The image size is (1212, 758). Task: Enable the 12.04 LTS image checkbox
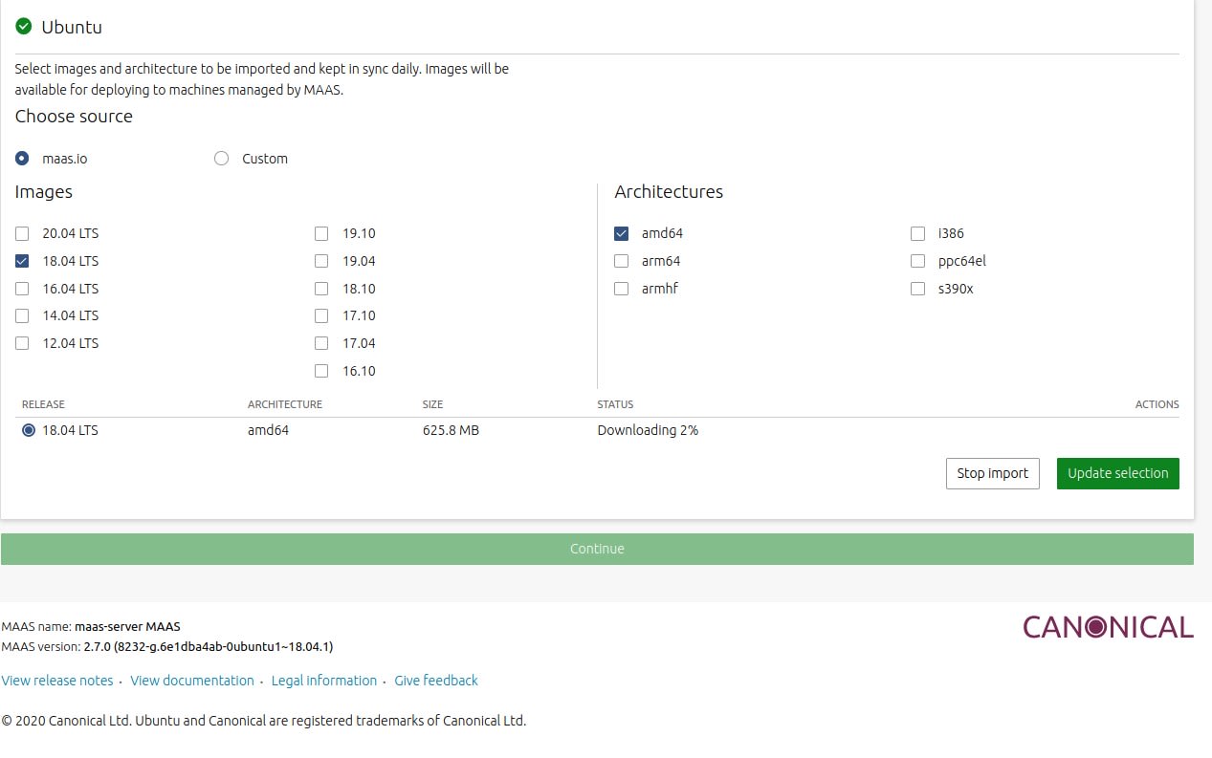click(x=22, y=343)
